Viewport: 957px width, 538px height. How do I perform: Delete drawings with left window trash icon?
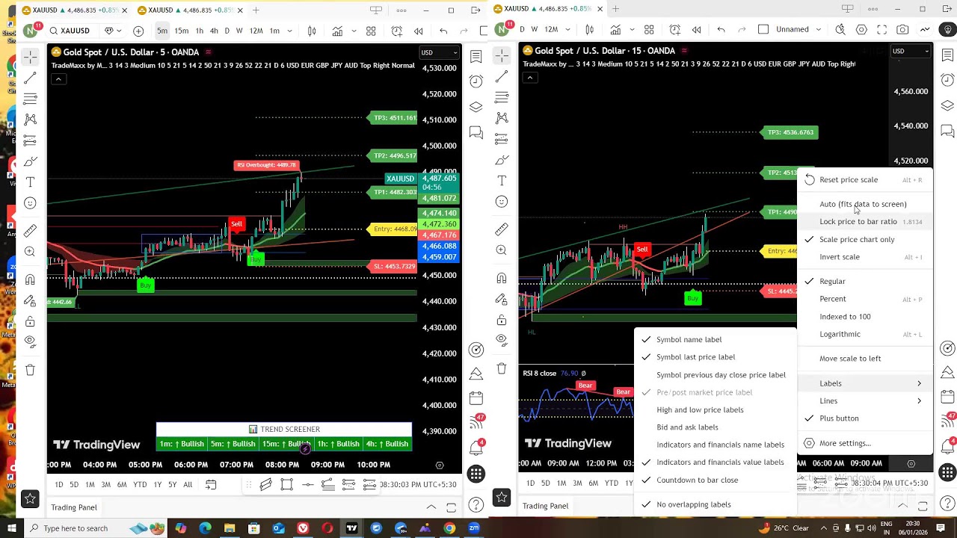point(30,370)
